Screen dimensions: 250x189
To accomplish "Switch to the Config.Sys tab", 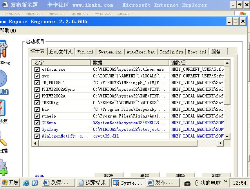I will pyautogui.click(x=171, y=52).
